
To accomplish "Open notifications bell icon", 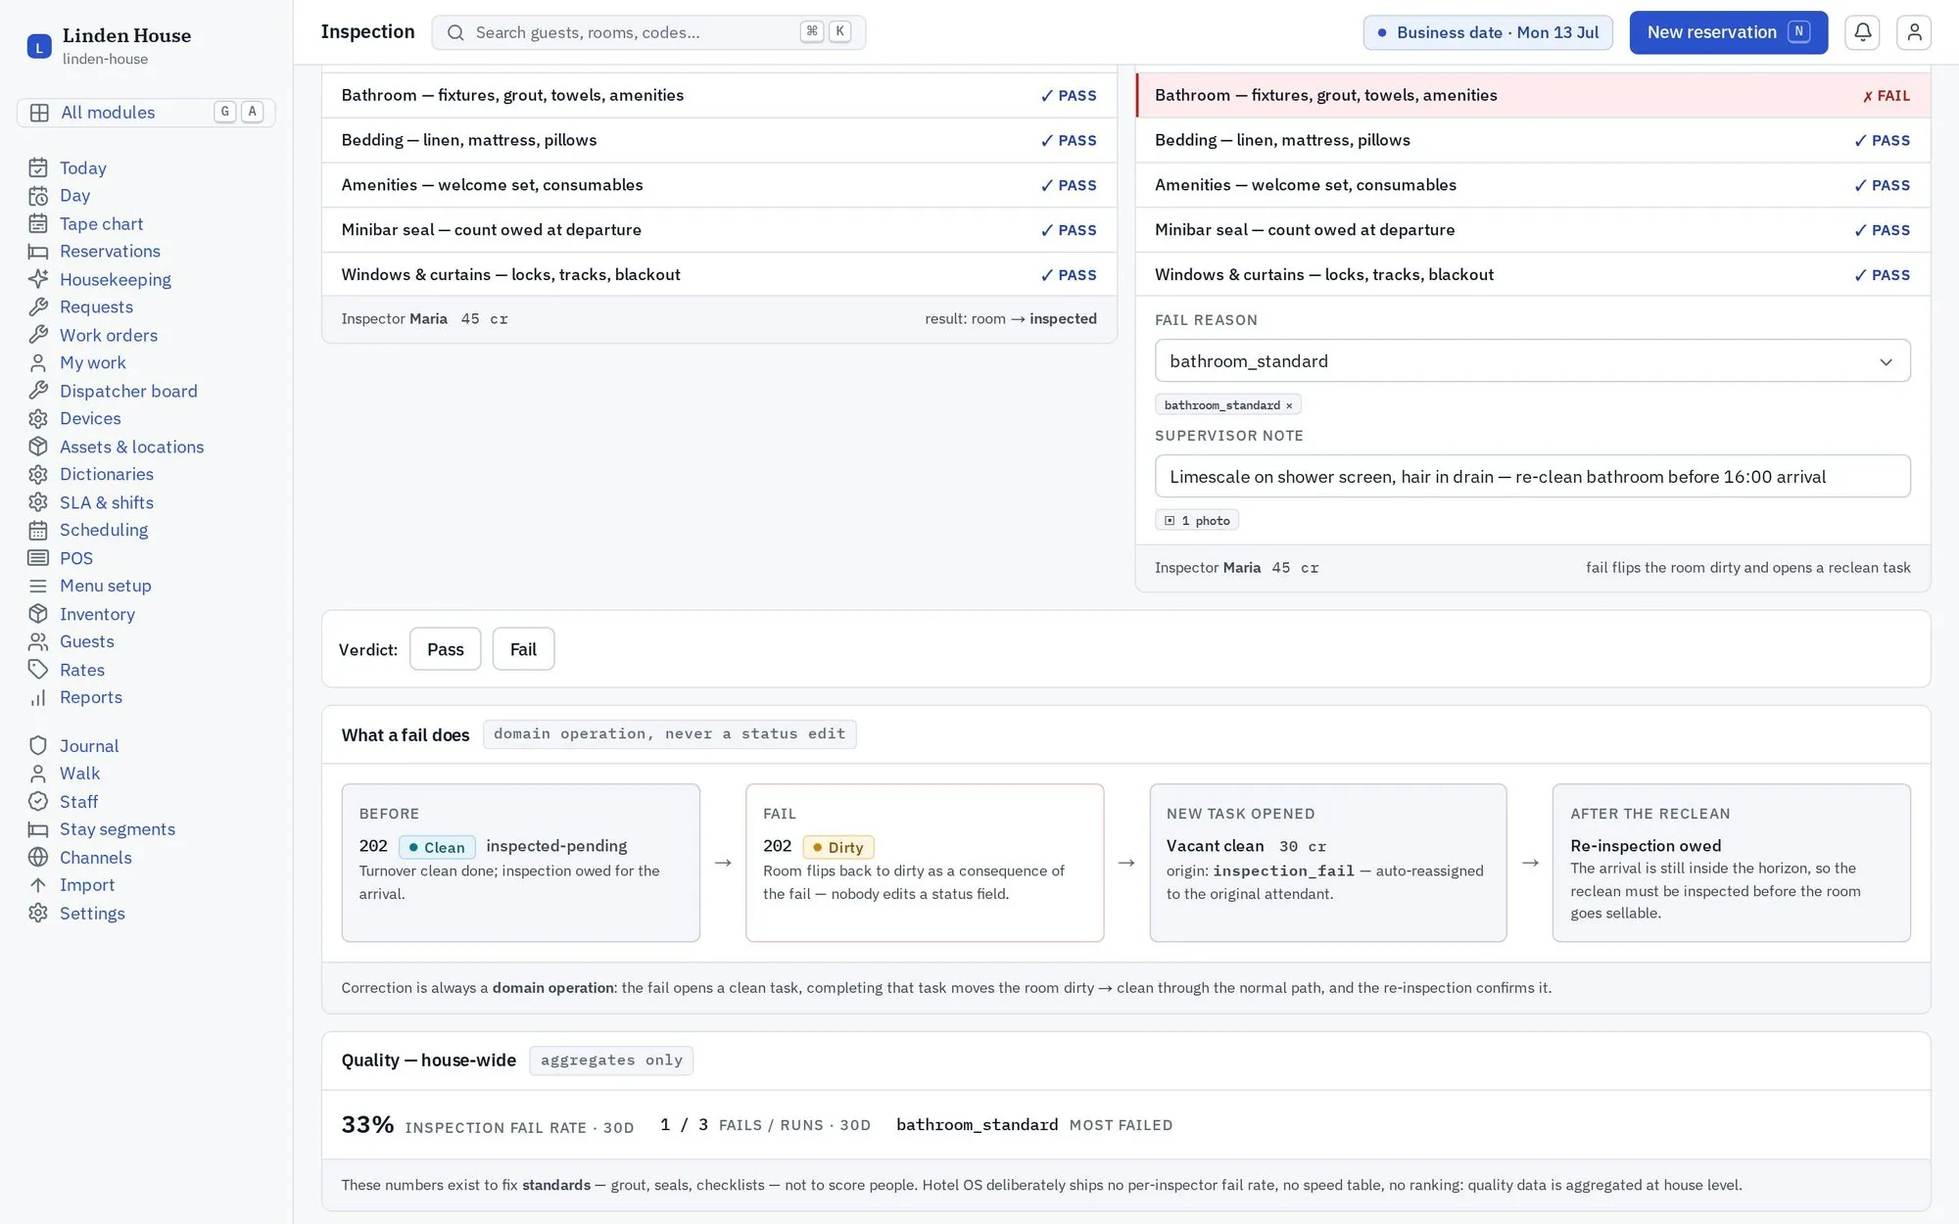I will click(1862, 32).
